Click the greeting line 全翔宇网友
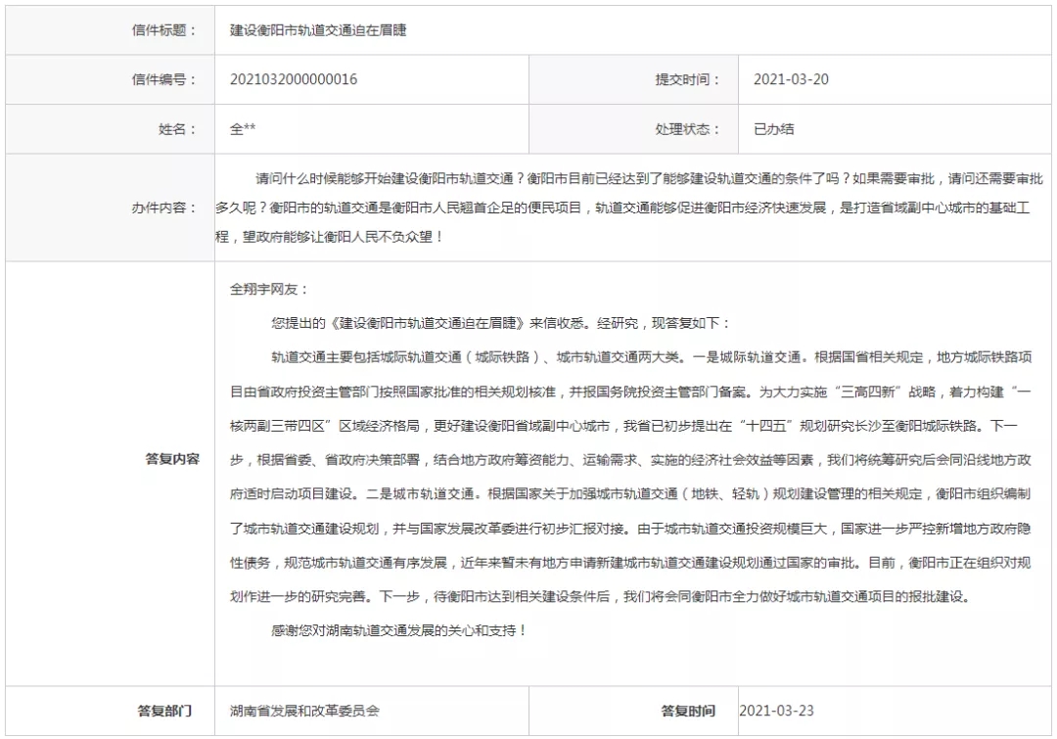The image size is (1057, 739). pyautogui.click(x=269, y=289)
